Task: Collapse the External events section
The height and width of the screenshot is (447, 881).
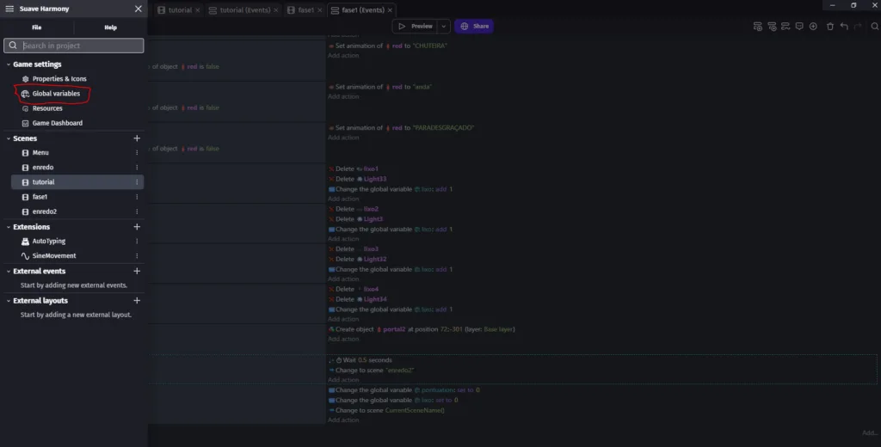Action: [x=9, y=272]
